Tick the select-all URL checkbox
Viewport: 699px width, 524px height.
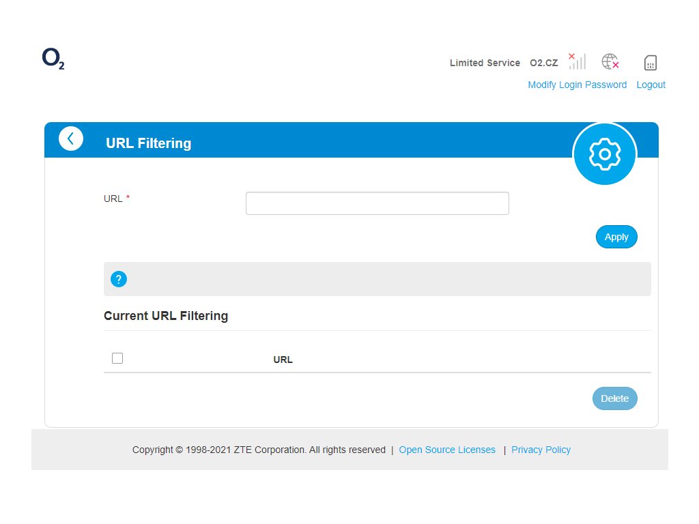pyautogui.click(x=117, y=358)
